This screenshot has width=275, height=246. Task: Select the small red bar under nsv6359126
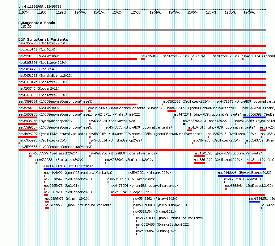click(x=143, y=59)
